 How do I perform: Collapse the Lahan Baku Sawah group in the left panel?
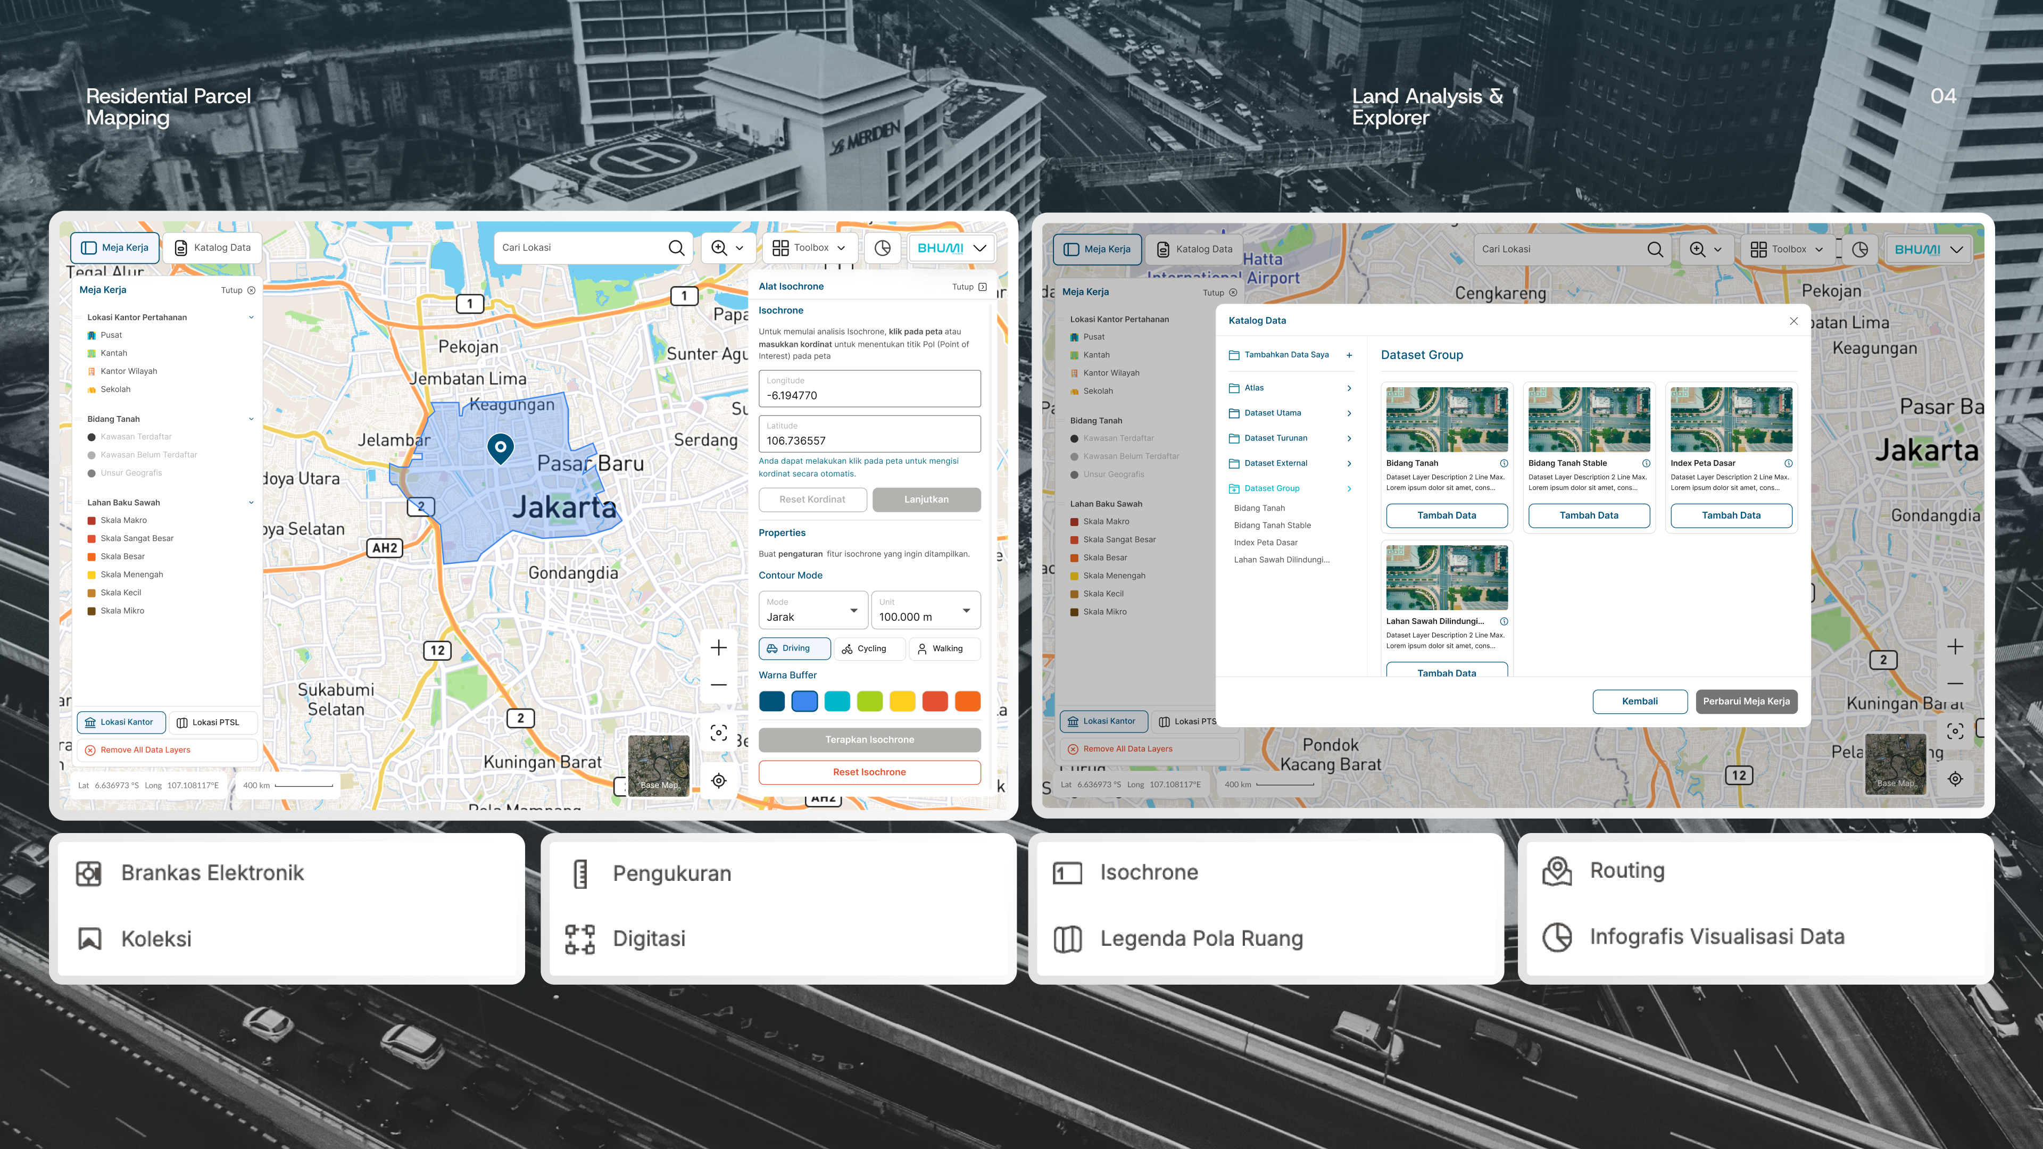pos(251,502)
